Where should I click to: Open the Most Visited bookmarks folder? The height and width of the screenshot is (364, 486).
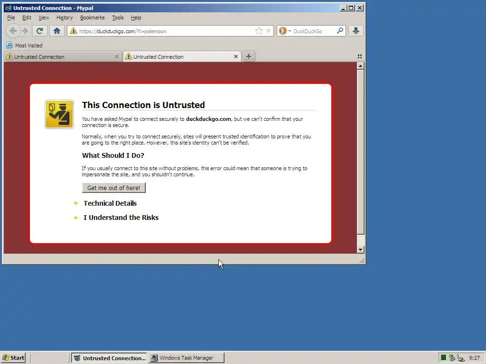tap(25, 45)
